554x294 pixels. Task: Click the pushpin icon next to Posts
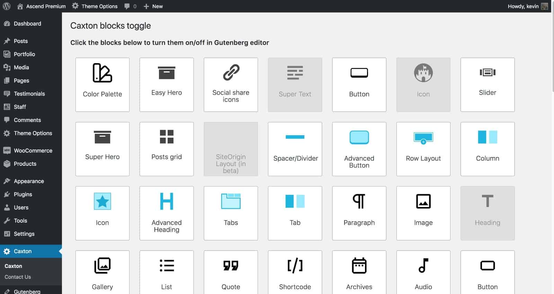tap(7, 41)
